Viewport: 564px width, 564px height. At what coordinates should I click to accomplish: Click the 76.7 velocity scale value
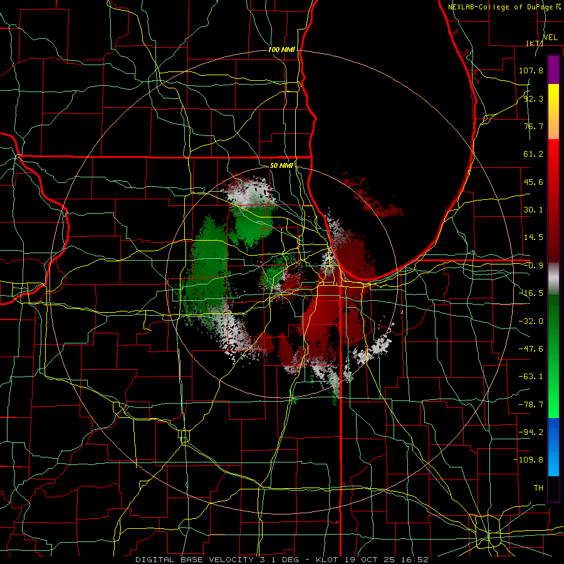(533, 126)
